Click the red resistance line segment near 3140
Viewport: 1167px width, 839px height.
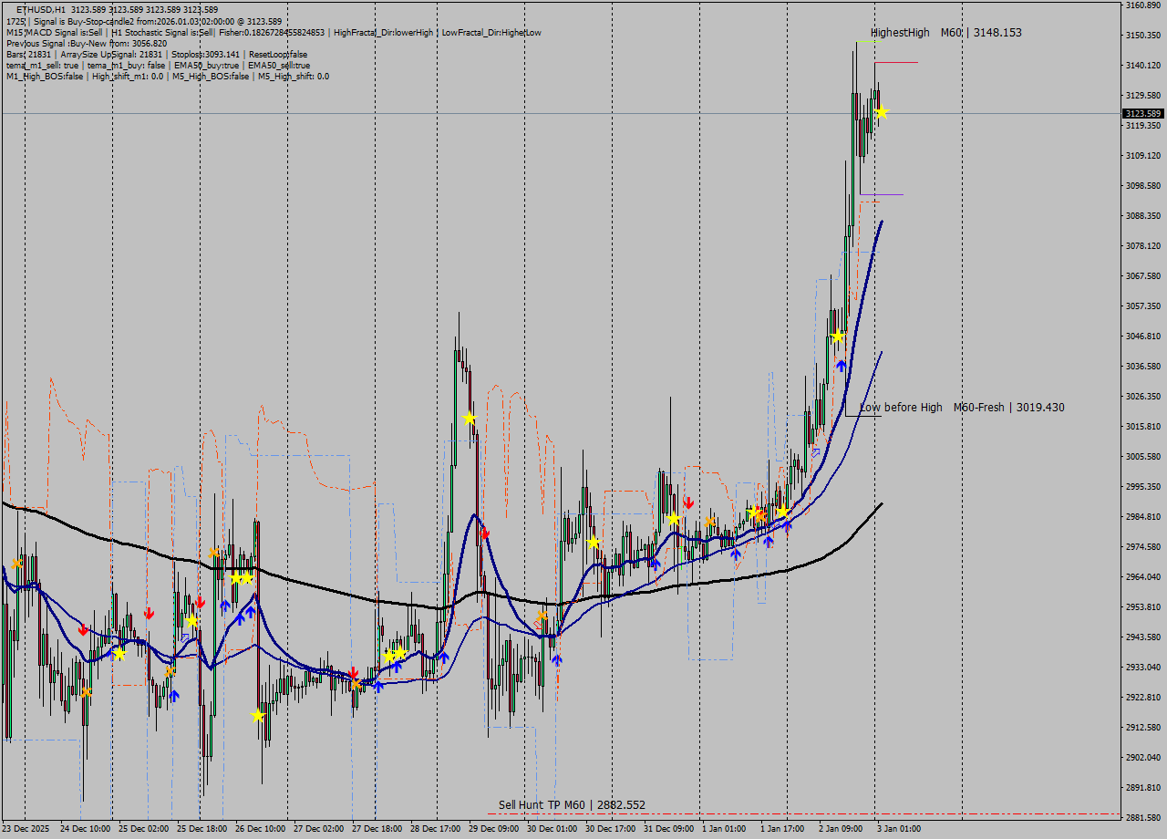896,63
